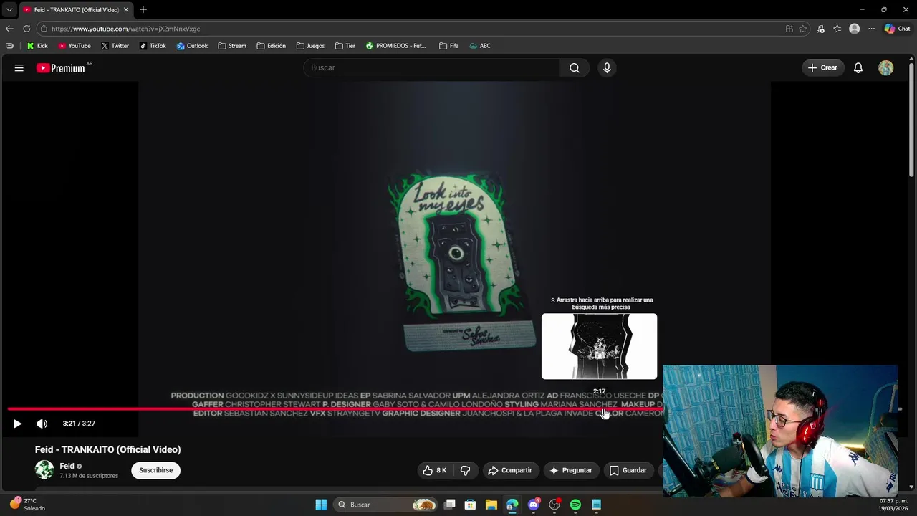Image resolution: width=917 pixels, height=516 pixels.
Task: Expand the Stream bookmarks folder
Action: 232,46
